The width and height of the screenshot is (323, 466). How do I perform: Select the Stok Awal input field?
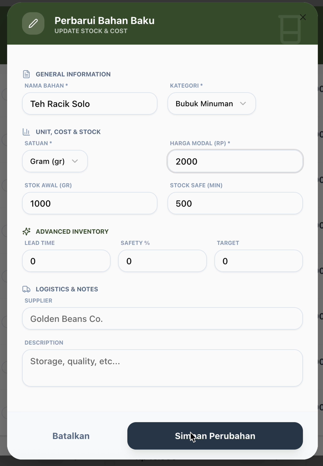(90, 203)
